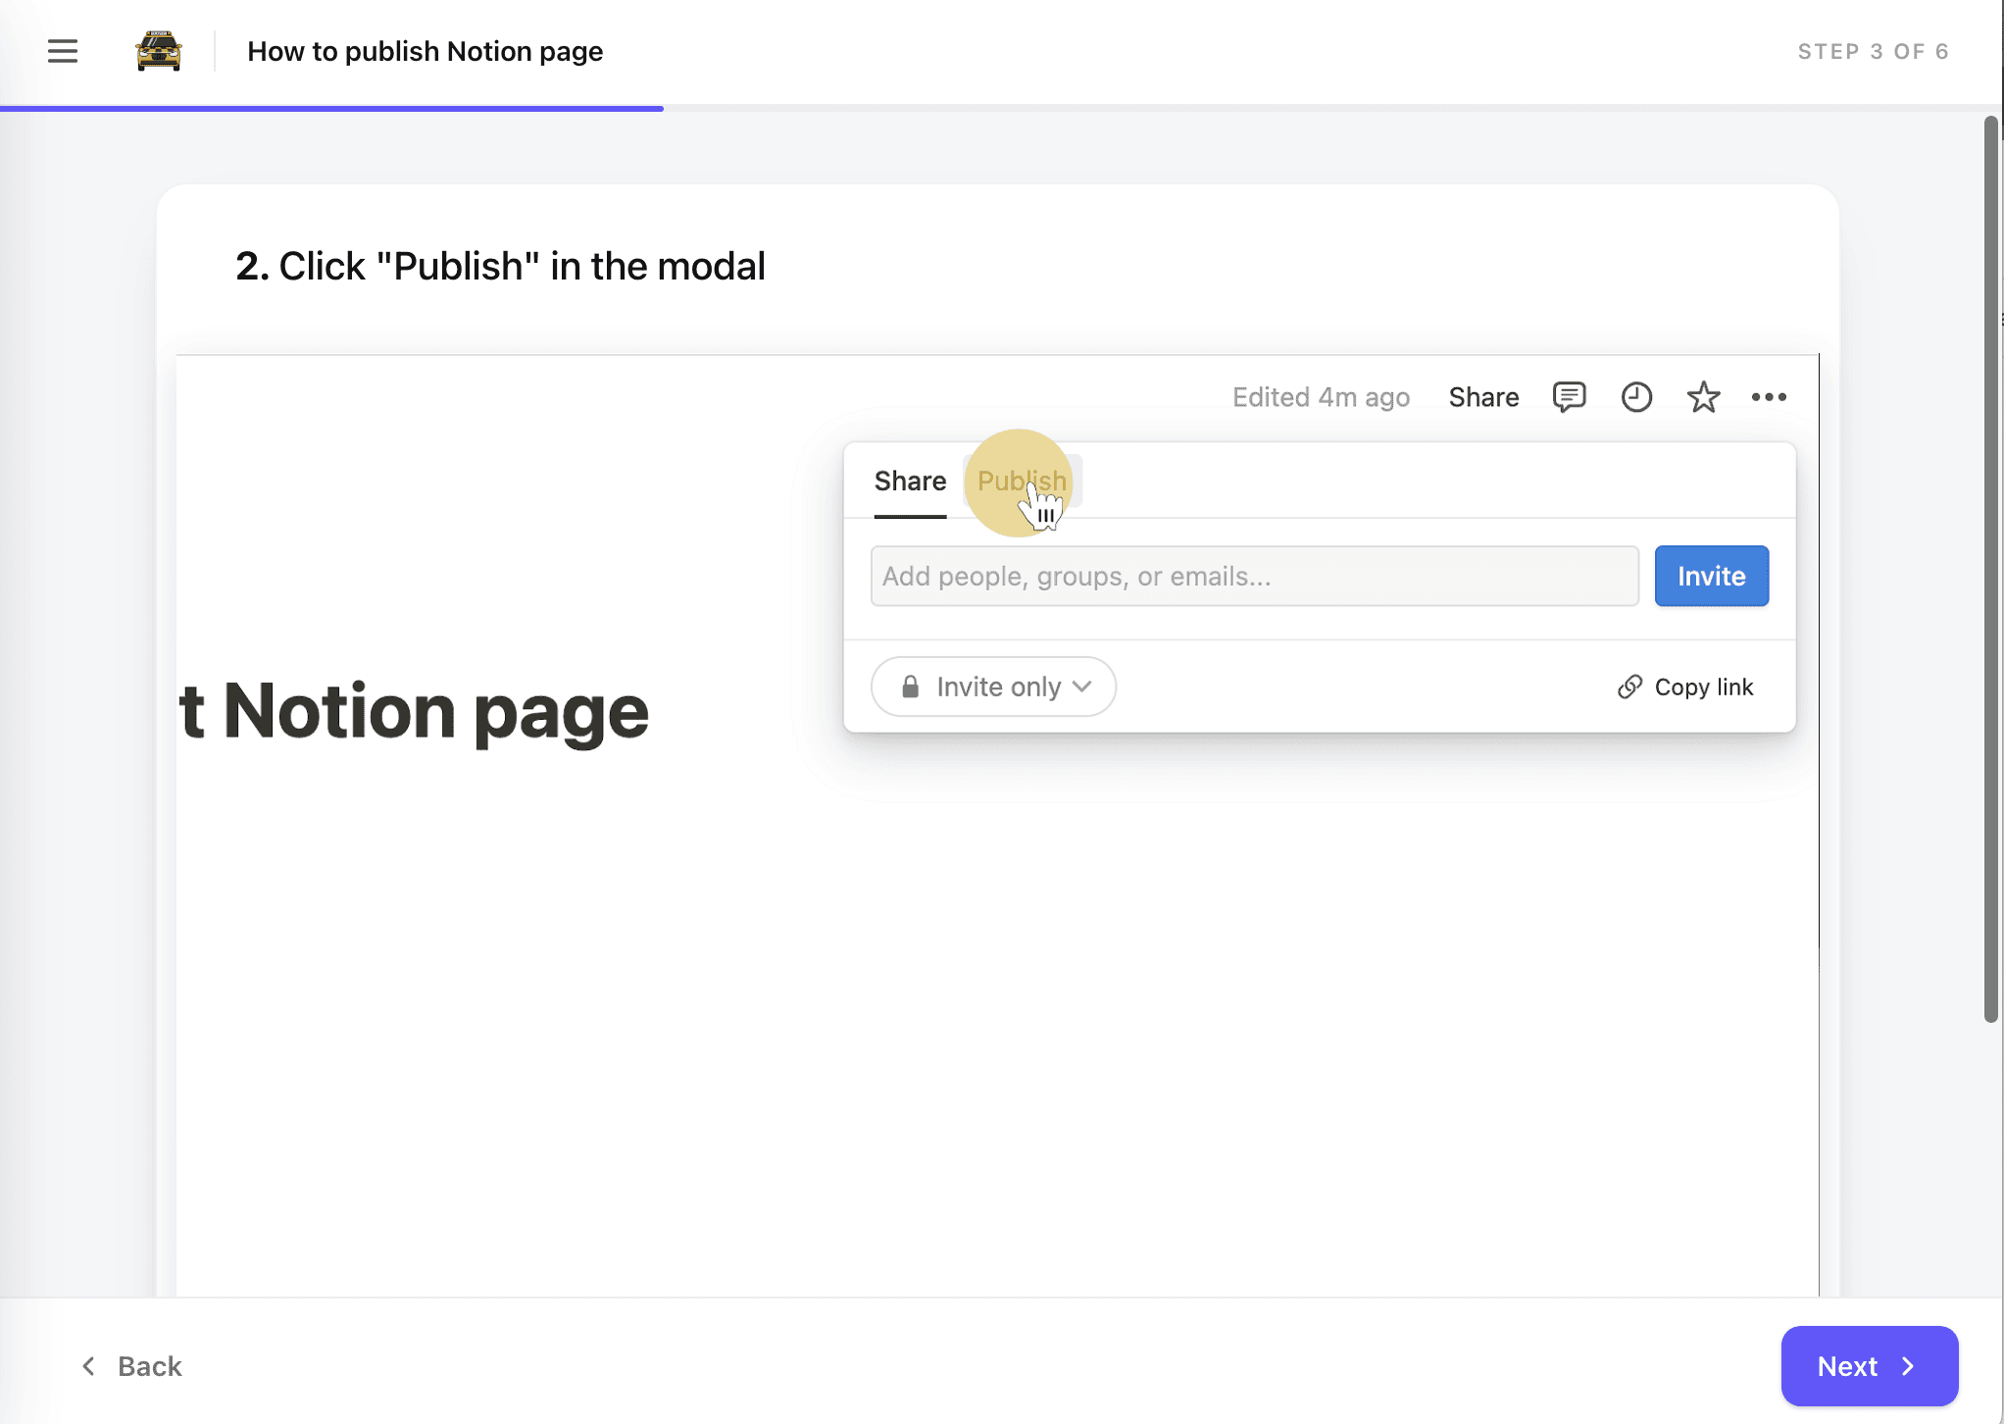2004x1424 pixels.
Task: Go Back to previous step
Action: [x=131, y=1366]
